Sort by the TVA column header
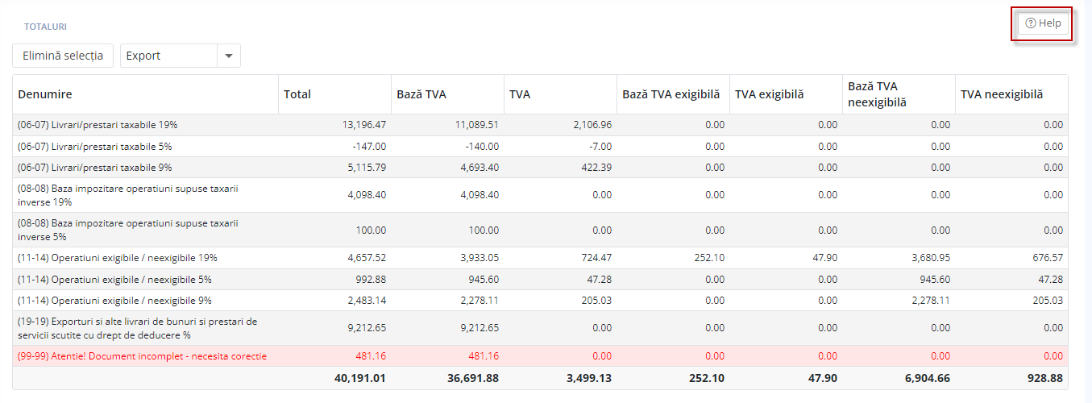Viewport: 1092px width, 403px height. tap(520, 94)
